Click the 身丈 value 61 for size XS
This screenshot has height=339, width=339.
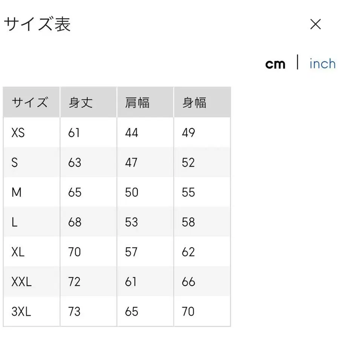(75, 133)
